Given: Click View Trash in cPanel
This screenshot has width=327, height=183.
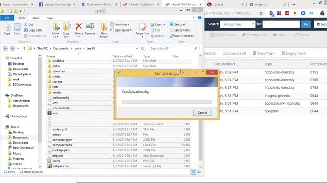Looking at the screenshot, I should [264, 53].
